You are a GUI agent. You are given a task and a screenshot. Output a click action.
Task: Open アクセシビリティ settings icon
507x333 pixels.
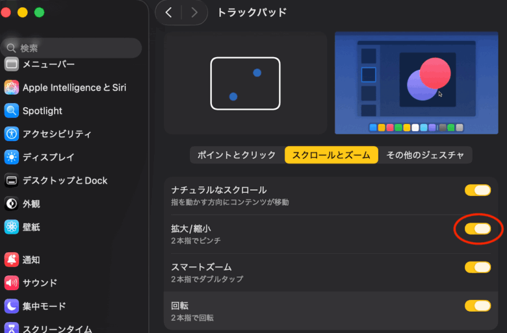tap(12, 134)
